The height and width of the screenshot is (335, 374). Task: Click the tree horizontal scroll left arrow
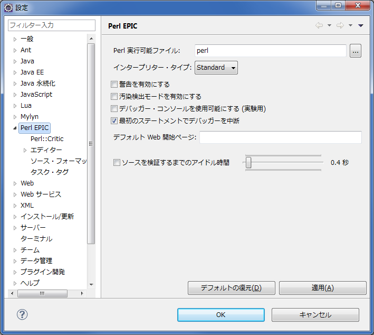(12, 293)
